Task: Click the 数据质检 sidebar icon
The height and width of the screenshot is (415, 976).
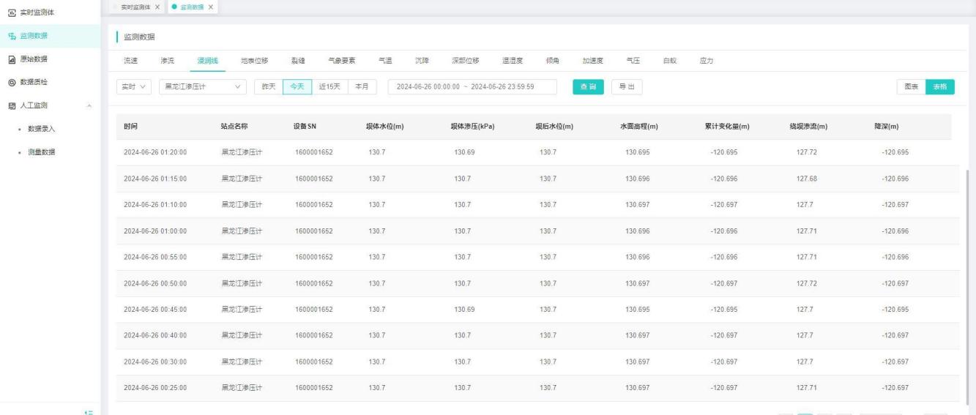Action: point(12,82)
